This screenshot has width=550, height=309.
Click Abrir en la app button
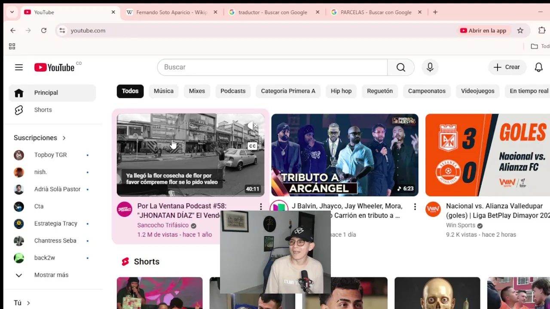coord(483,30)
